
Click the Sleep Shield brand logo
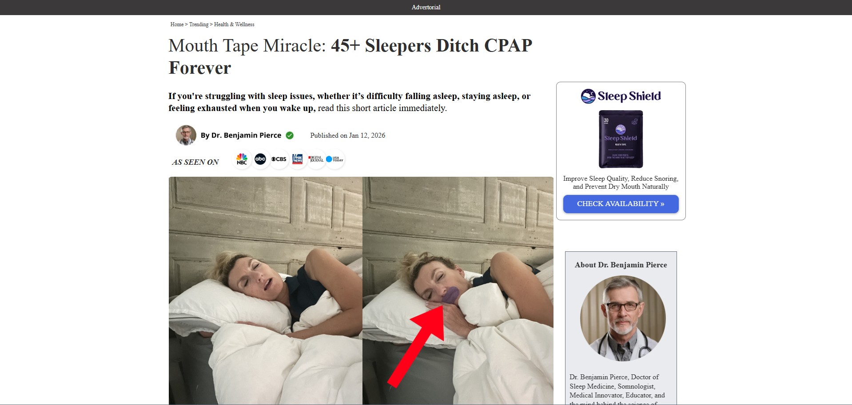click(621, 96)
